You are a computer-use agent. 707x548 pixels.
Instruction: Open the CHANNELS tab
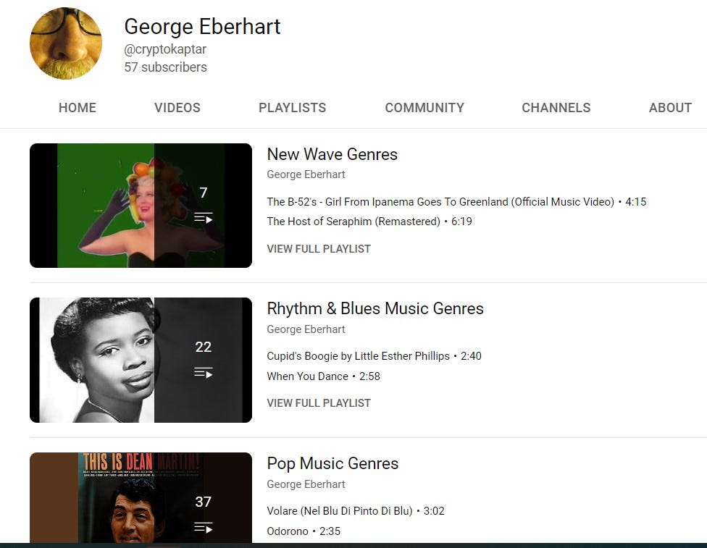(556, 108)
